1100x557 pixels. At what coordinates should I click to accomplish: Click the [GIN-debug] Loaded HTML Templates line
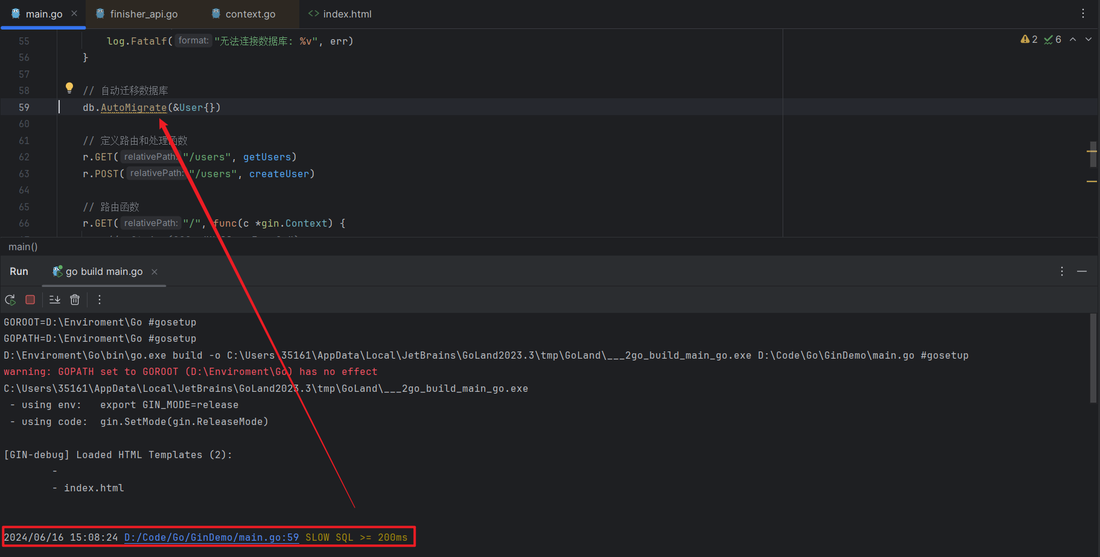pos(118,455)
